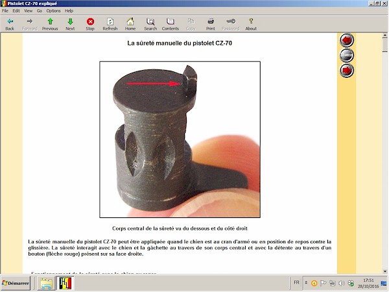This screenshot has height=292, width=389.
Task: Open the Previous topic with green up arrow
Action: pyautogui.click(x=50, y=24)
